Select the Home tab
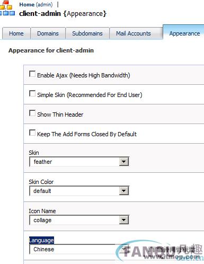This screenshot has height=264, width=204. point(16,33)
